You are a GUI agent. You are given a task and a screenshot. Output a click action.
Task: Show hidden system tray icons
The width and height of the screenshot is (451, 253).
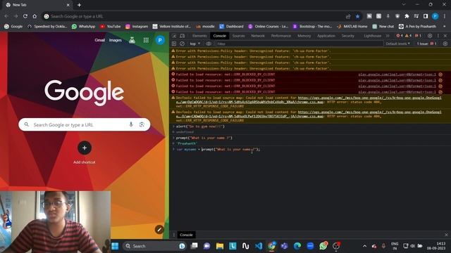pos(364,246)
